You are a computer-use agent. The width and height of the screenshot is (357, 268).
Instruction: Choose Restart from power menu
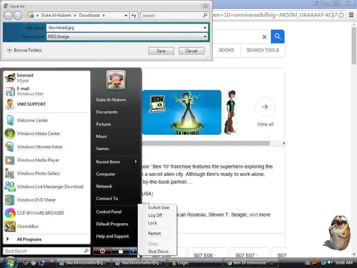pyautogui.click(x=154, y=233)
